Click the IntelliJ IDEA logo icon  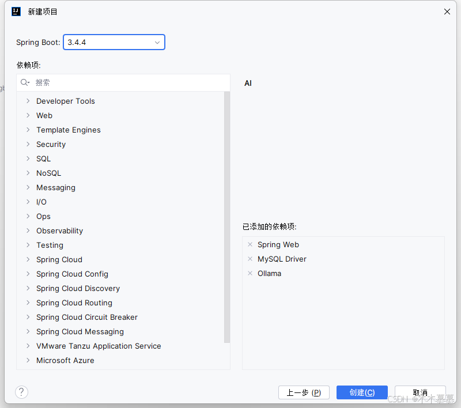pos(16,12)
